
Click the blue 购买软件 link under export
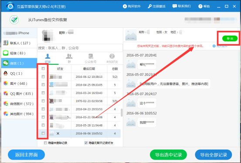coord(220,46)
